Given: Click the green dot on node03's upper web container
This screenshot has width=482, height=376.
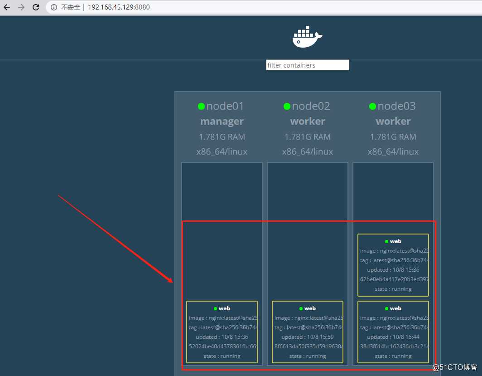Looking at the screenshot, I should pos(386,241).
